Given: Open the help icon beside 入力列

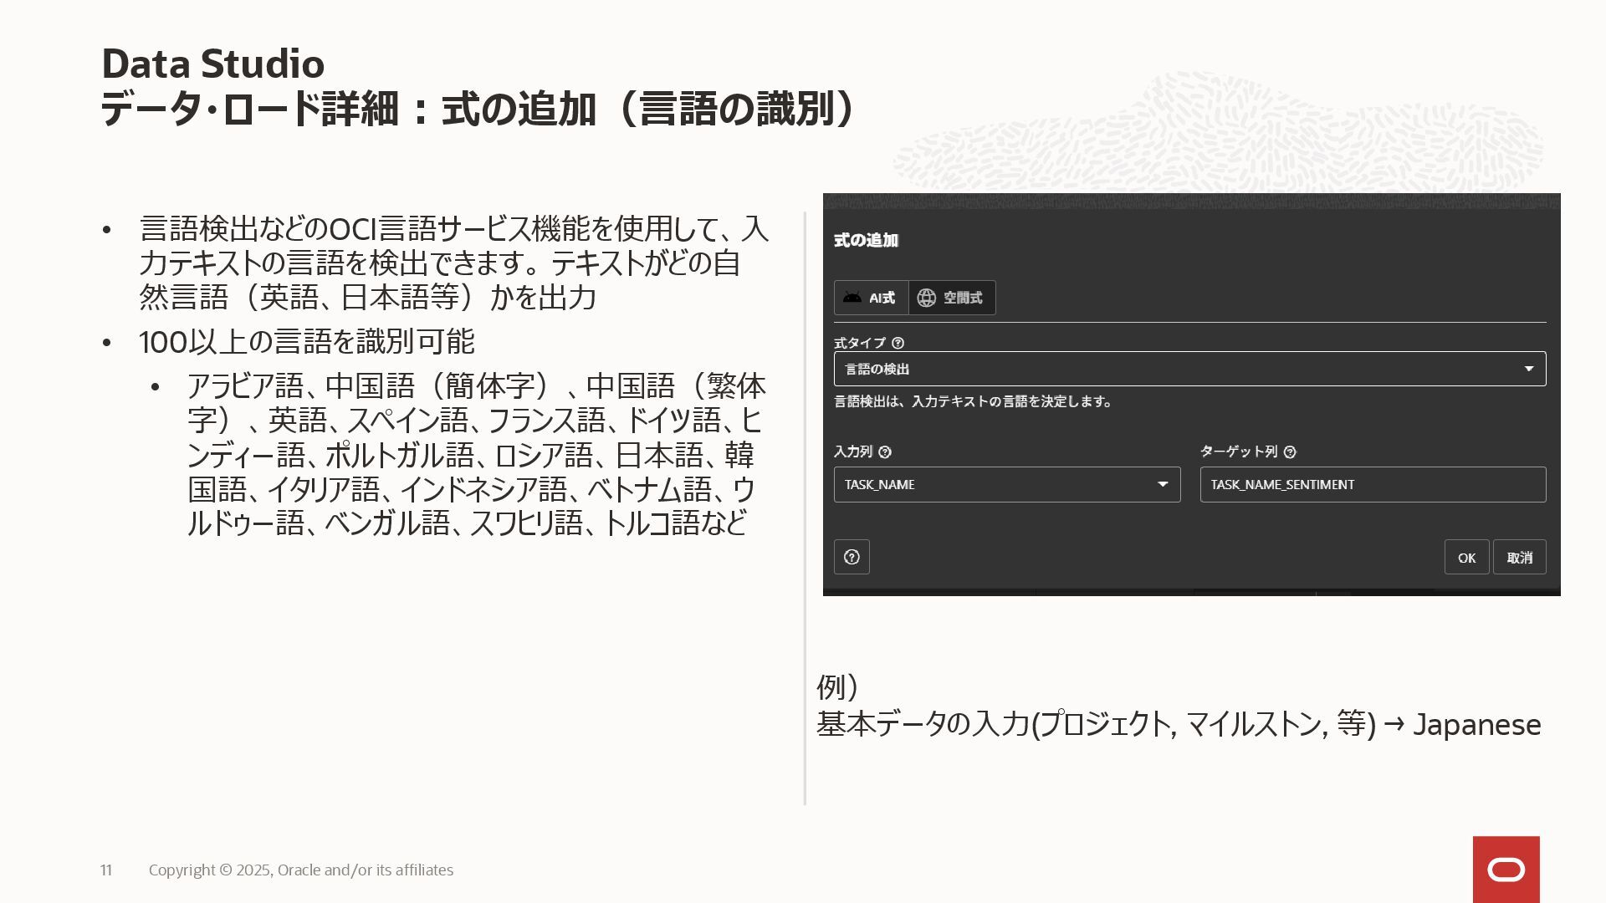Looking at the screenshot, I should [x=885, y=452].
